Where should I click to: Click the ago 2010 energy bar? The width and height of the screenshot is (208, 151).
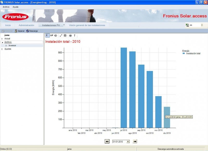coord(132,89)
